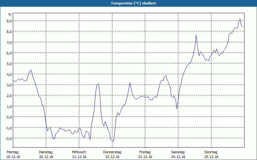Click the 3,0 axis value
This screenshot has width=257, height=160.
[9, 85]
